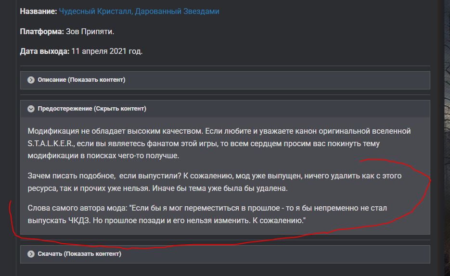Open the Чудесный Кристалл, Дарованный Звездами link
The image size is (450, 276).
click(139, 12)
